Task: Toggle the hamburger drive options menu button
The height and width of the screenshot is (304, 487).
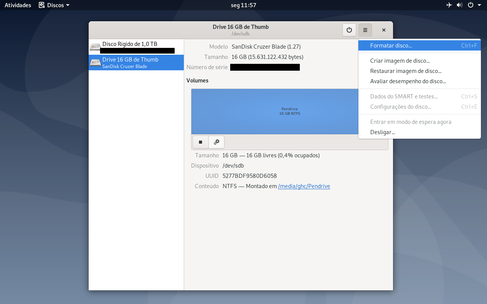Action: pos(365,30)
